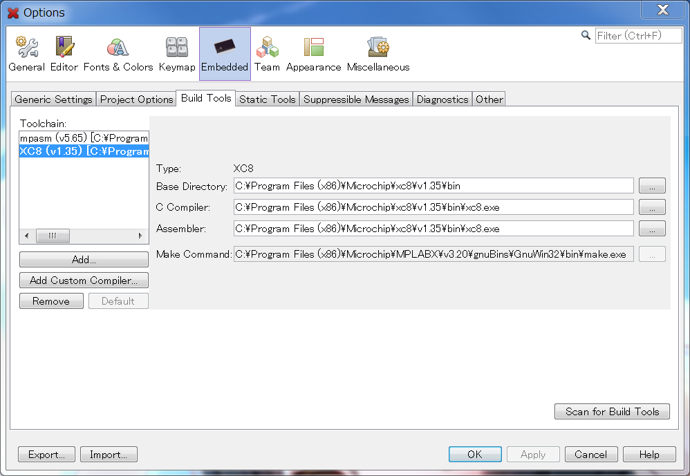Open the Editor options category
The height and width of the screenshot is (476, 690).
[64, 54]
